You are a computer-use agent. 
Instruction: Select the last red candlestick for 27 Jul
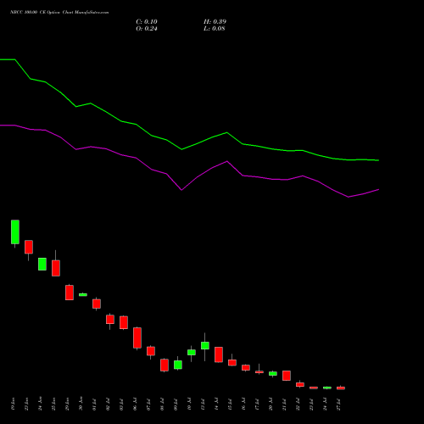pos(341,388)
